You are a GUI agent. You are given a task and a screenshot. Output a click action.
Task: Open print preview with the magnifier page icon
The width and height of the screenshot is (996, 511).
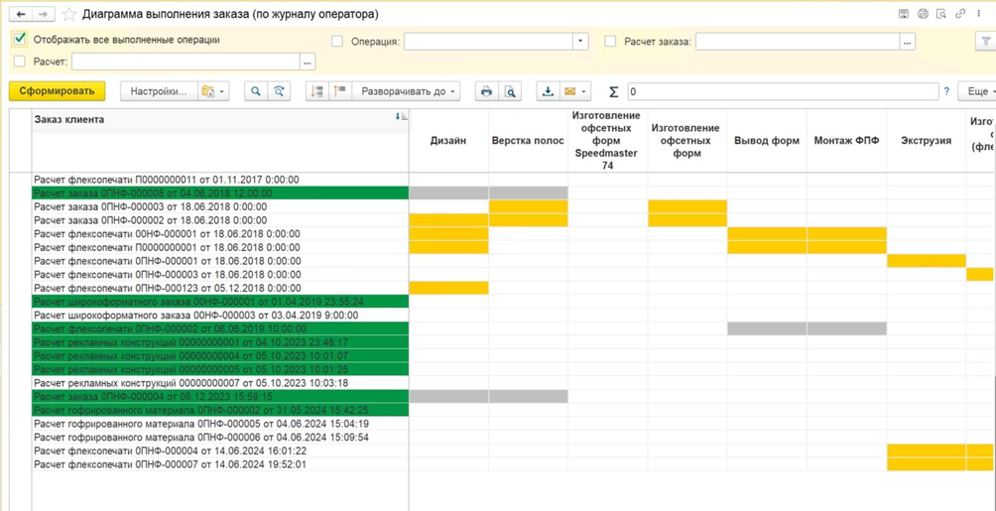(x=510, y=91)
